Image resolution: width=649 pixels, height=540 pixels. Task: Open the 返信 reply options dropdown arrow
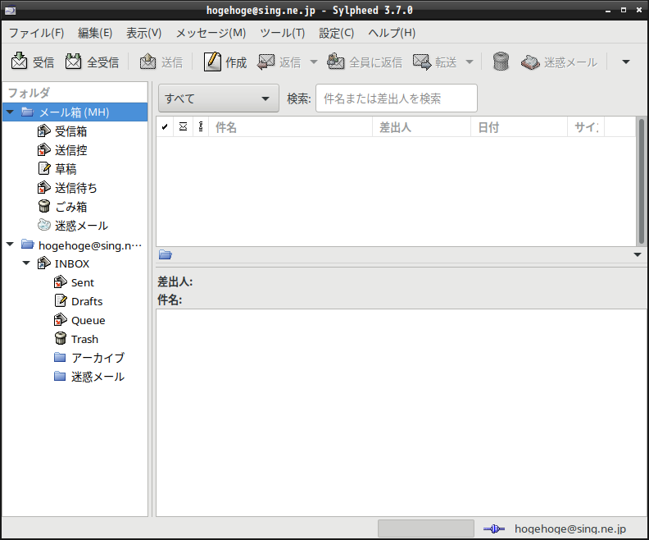click(314, 62)
